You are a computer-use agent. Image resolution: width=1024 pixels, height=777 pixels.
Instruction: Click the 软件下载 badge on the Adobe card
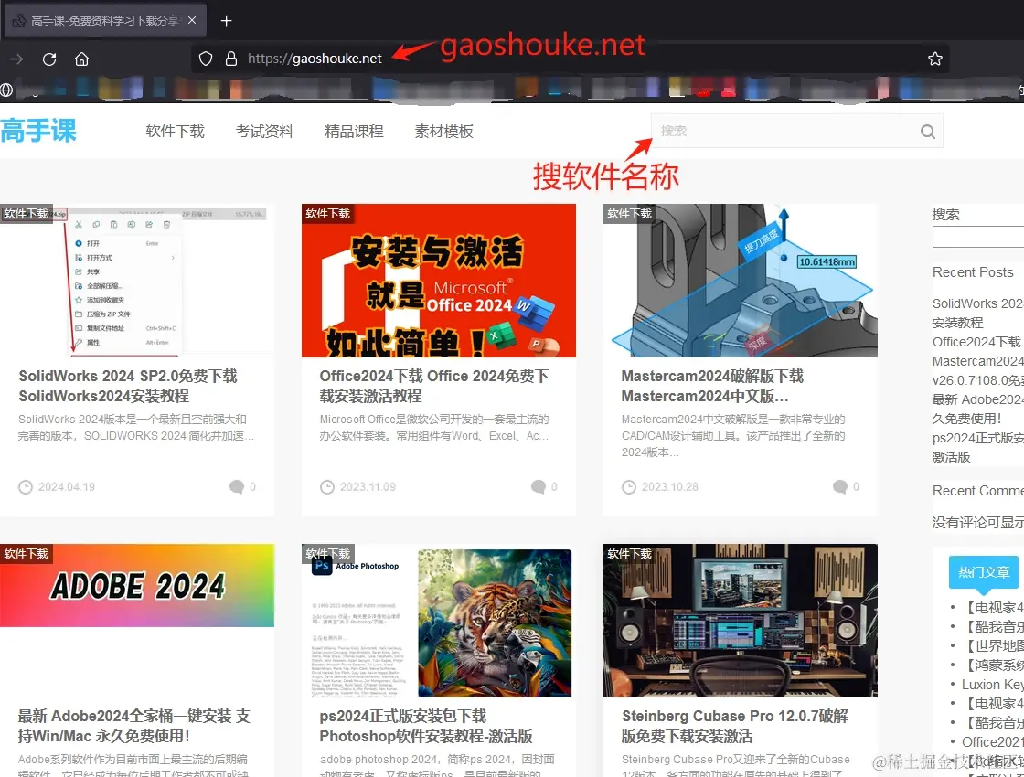pyautogui.click(x=27, y=554)
